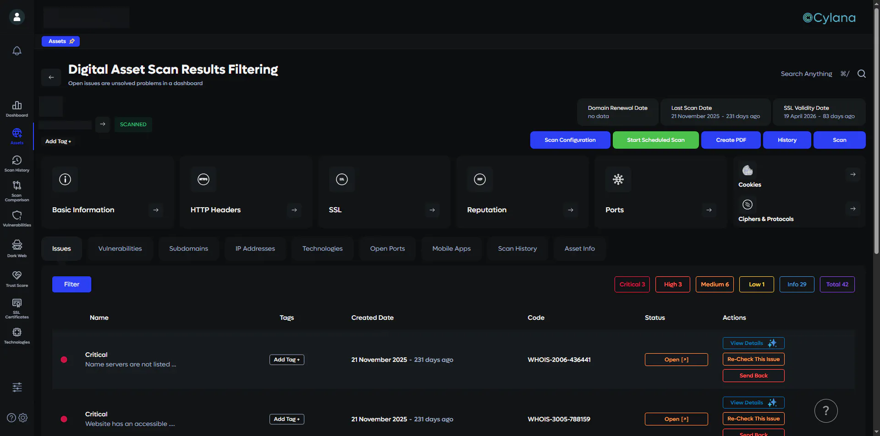Image resolution: width=880 pixels, height=436 pixels.
Task: Expand Basic Information via its arrow
Action: pyautogui.click(x=156, y=210)
